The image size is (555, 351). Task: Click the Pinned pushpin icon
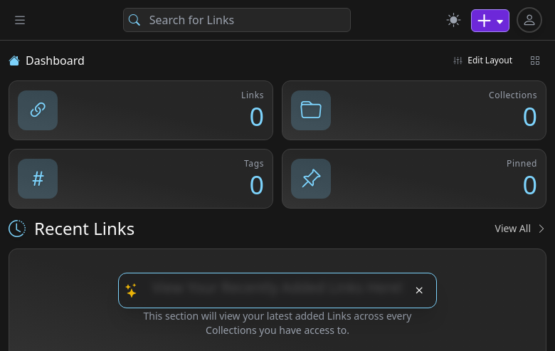[311, 179]
